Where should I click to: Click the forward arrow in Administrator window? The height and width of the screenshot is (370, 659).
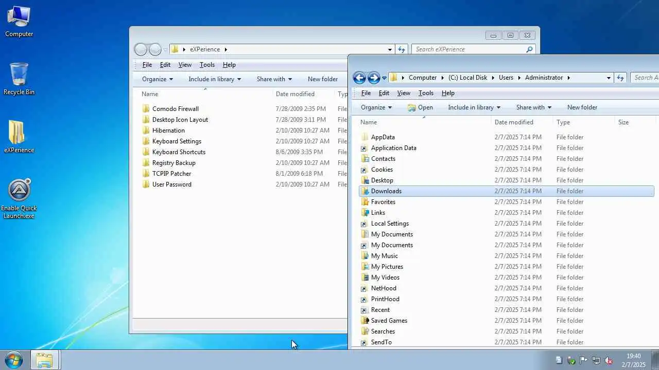[374, 78]
